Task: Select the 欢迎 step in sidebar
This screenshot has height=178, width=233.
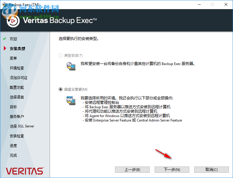Action: [13, 39]
